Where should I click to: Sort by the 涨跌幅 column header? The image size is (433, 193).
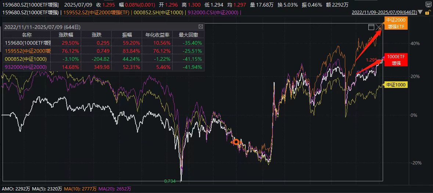tap(66, 35)
